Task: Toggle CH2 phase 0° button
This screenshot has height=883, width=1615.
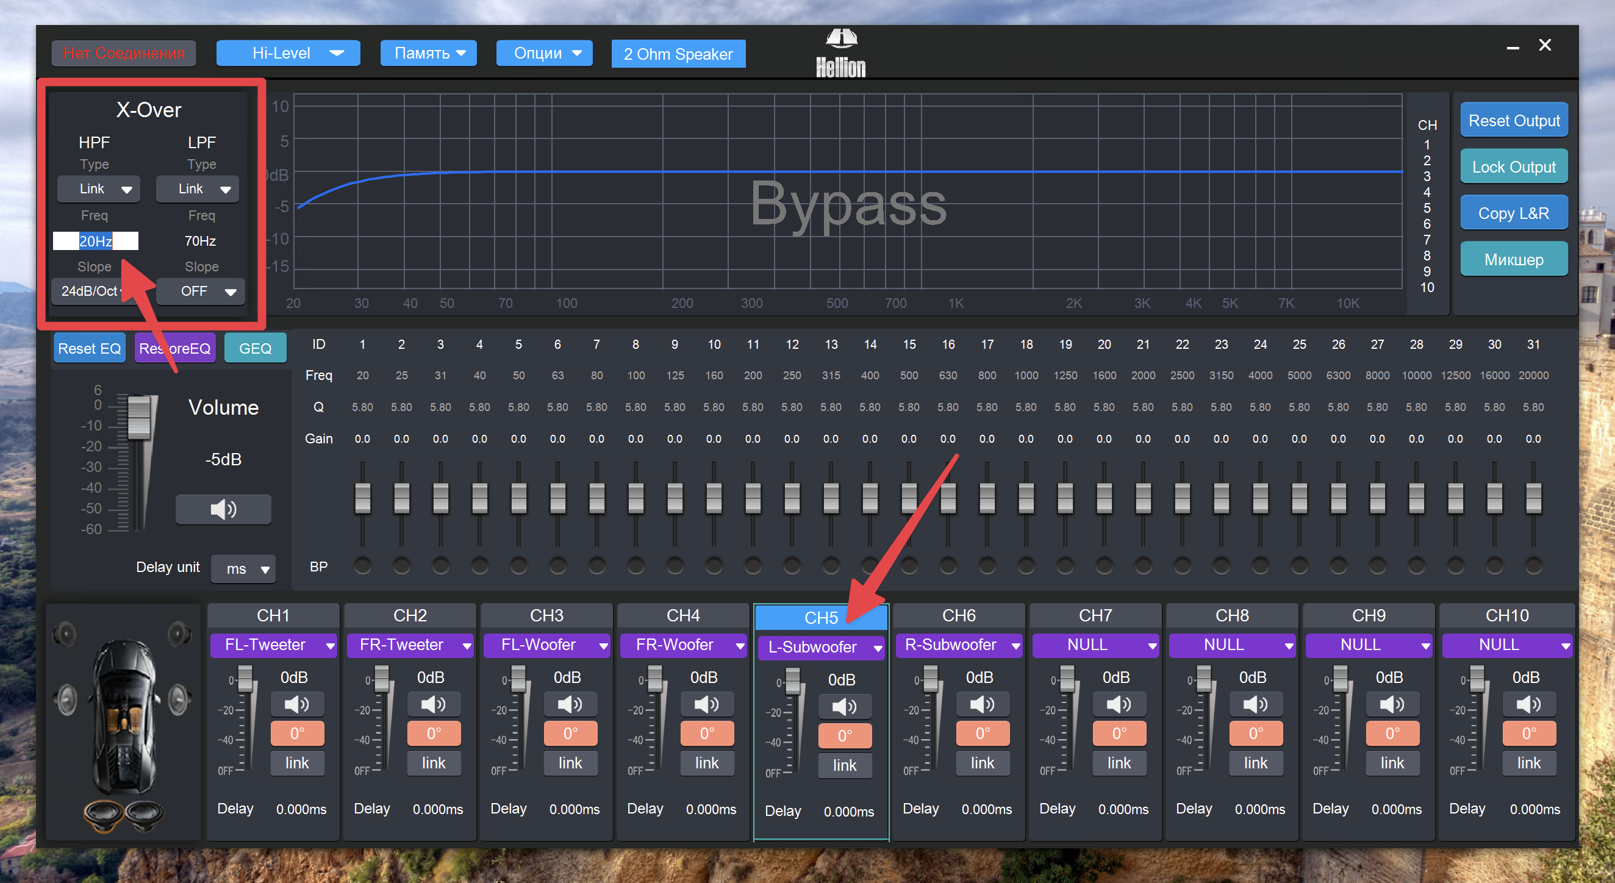Action: pos(434,733)
